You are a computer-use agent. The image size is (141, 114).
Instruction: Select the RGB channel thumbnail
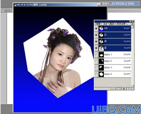coord(101,28)
